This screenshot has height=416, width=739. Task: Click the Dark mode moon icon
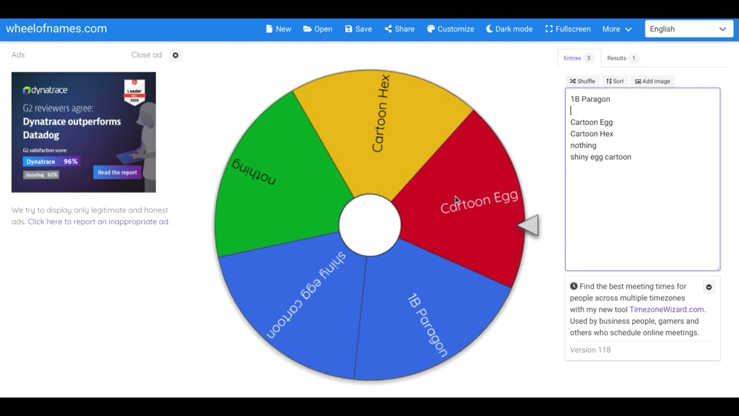490,29
